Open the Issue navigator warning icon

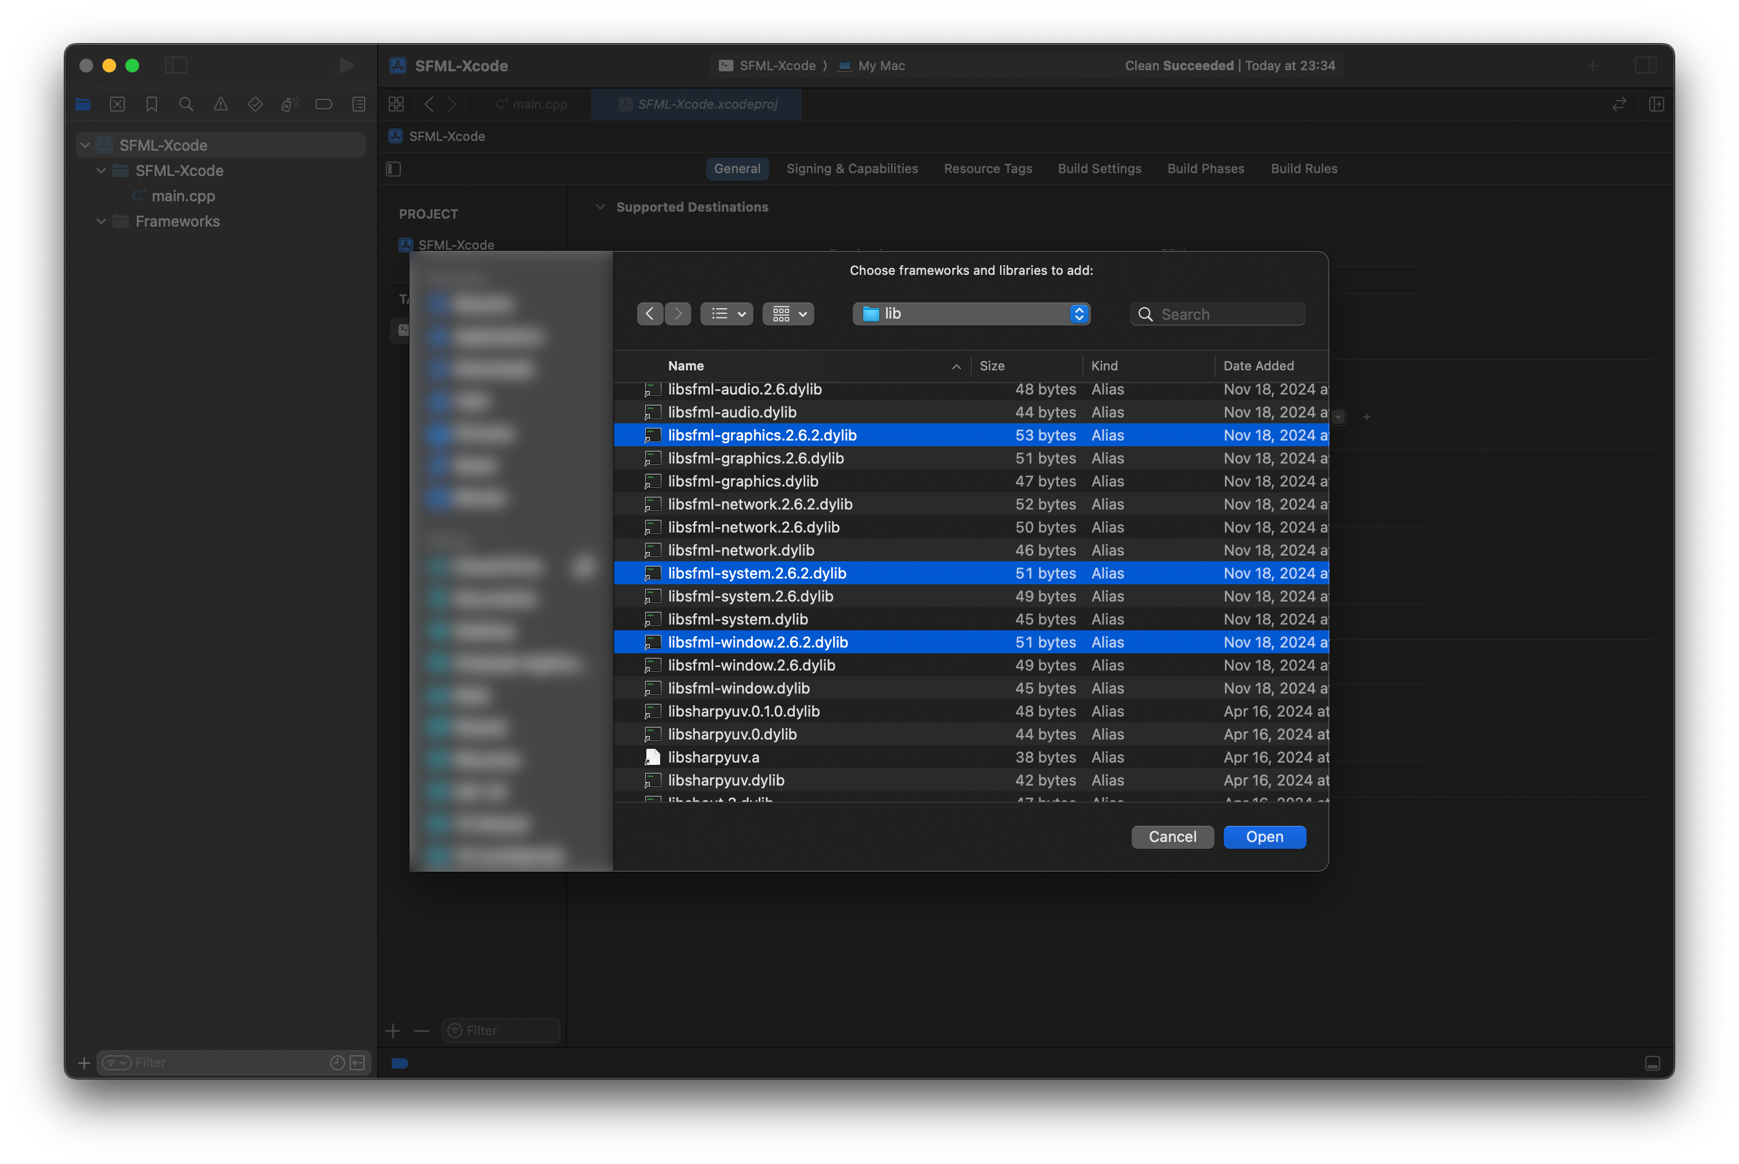(220, 105)
